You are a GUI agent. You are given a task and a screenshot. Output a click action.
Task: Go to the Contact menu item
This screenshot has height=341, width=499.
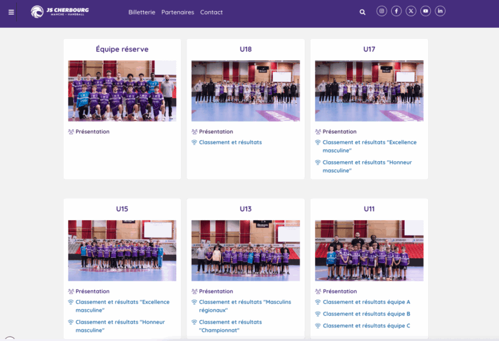pyautogui.click(x=211, y=12)
